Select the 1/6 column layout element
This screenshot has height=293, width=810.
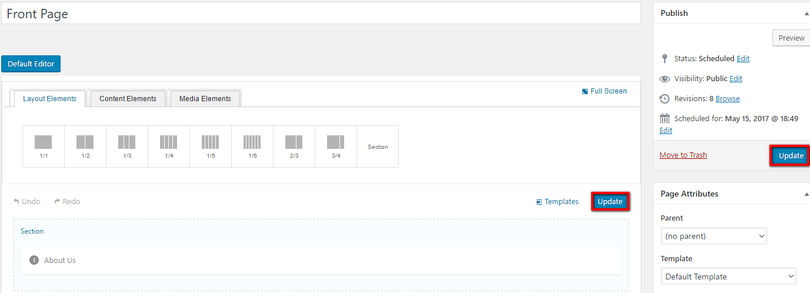pos(252,146)
